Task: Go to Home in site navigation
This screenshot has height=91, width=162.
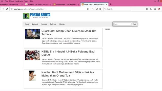Action: coord(27,24)
